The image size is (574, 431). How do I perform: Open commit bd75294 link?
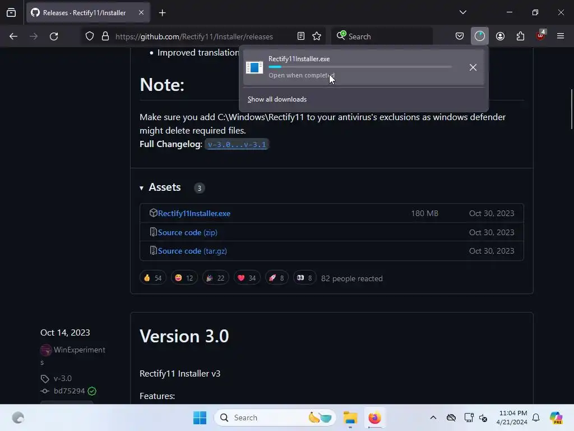tap(69, 391)
